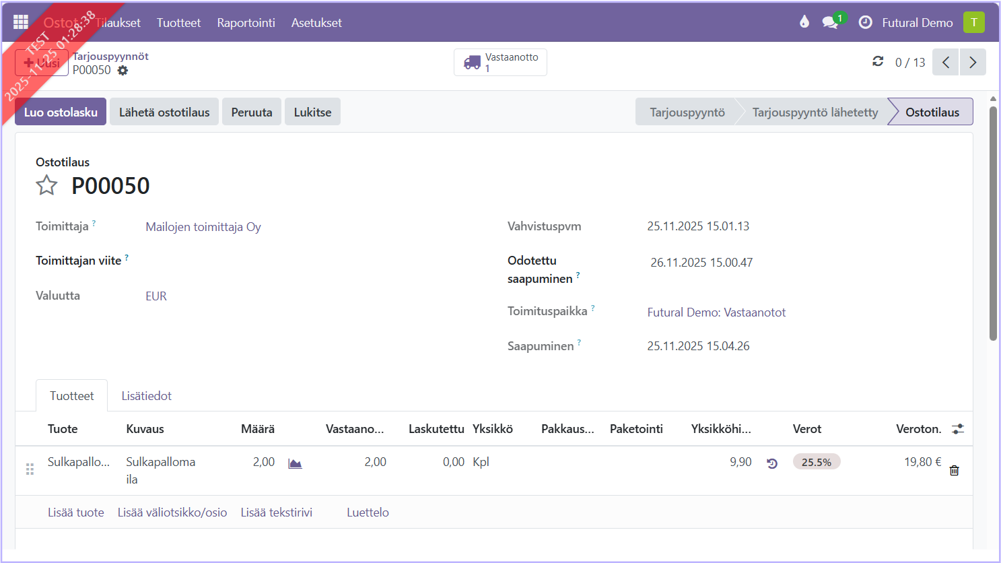Screen dimensions: 1001x563
Task: Open the apps grid menu icon
Action: pos(20,22)
